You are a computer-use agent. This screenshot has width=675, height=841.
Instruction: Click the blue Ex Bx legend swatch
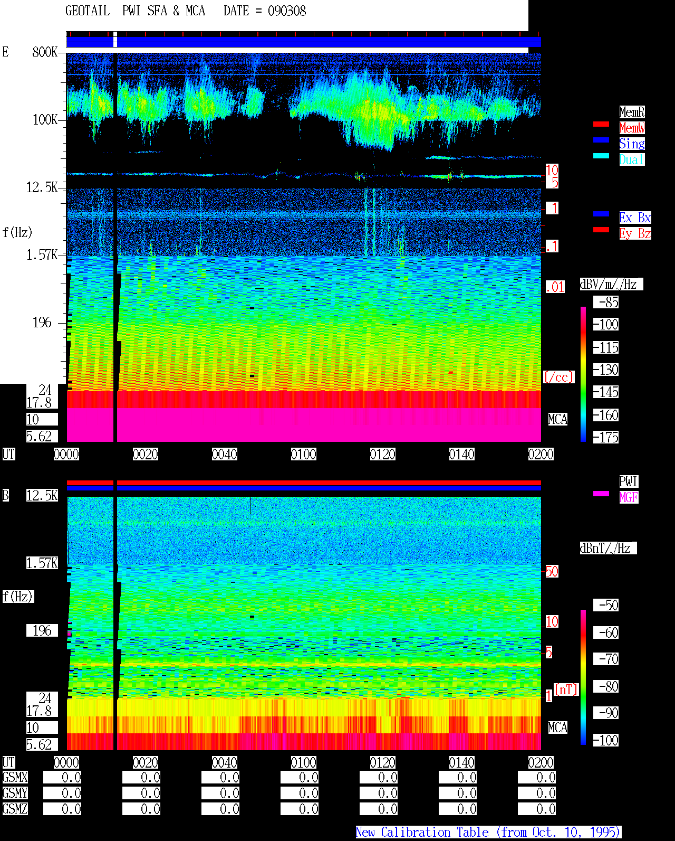[x=601, y=214]
